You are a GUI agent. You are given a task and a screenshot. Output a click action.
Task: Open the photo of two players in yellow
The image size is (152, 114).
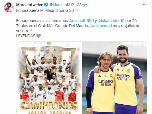(115, 78)
